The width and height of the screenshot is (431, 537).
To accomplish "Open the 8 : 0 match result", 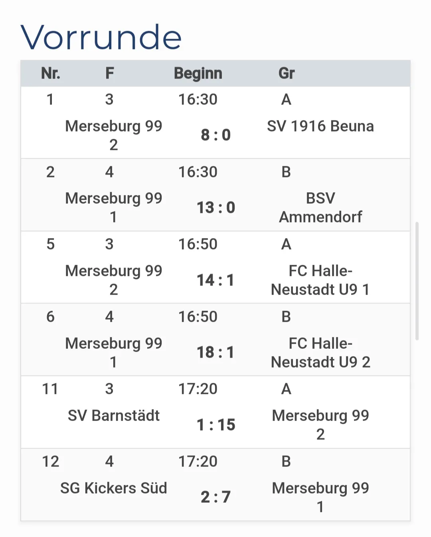I will 215,135.
